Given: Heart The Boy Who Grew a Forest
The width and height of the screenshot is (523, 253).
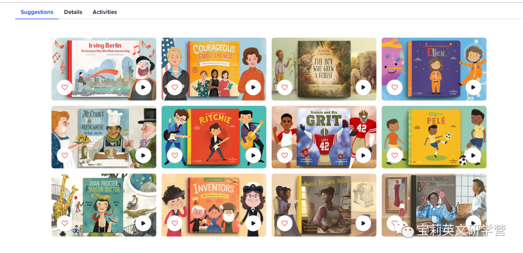Looking at the screenshot, I should coord(285,87).
